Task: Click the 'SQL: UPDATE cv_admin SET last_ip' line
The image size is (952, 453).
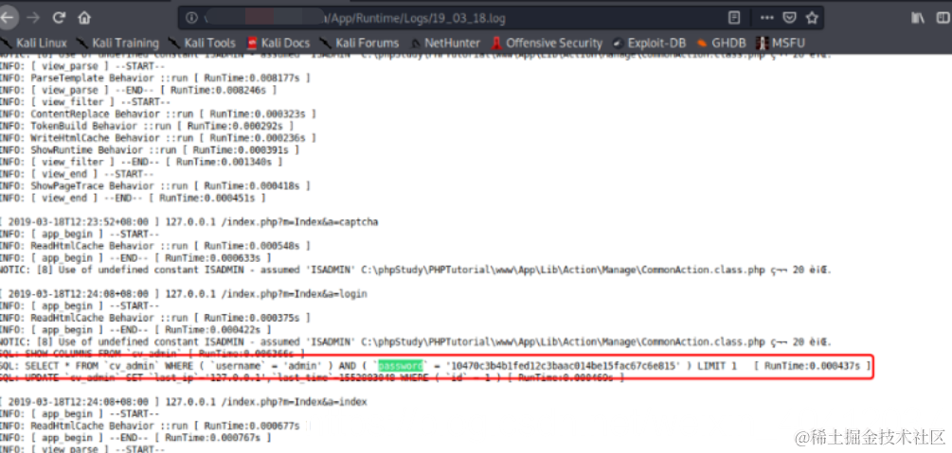Action: 312,377
